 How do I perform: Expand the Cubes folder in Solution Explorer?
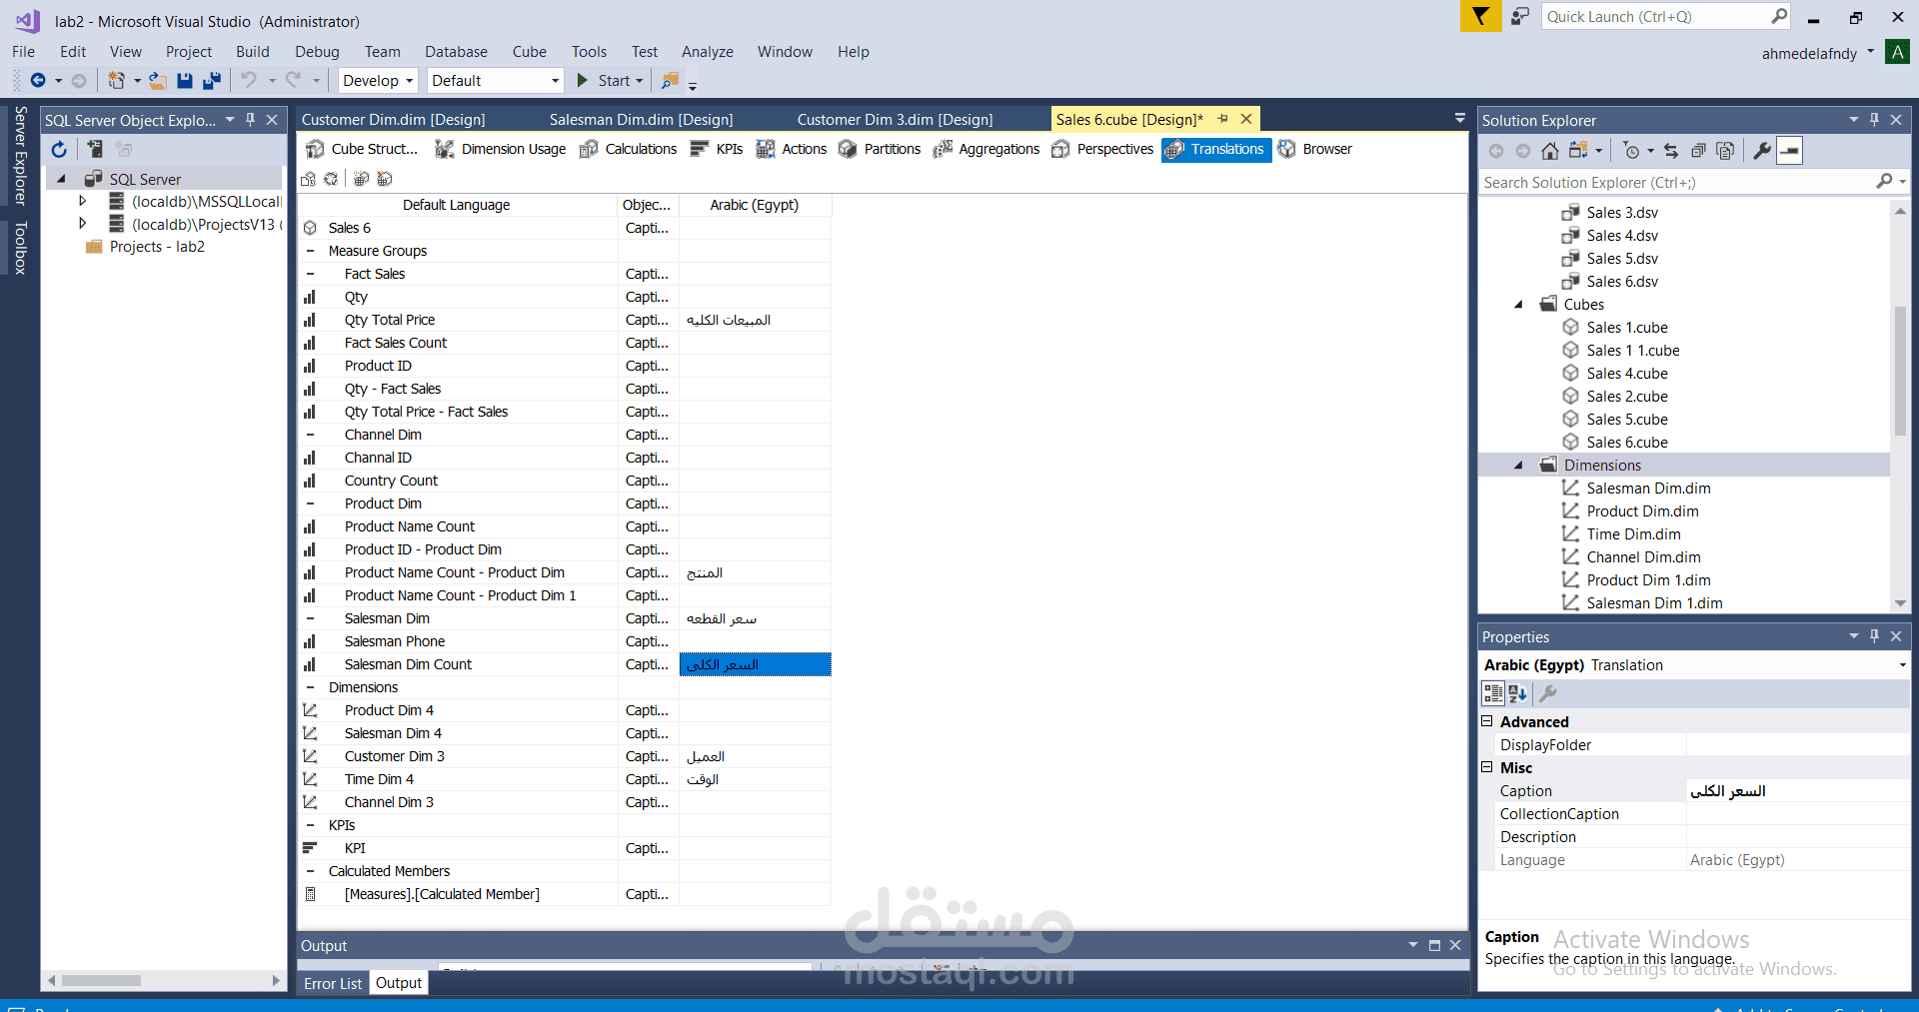[x=1518, y=305]
